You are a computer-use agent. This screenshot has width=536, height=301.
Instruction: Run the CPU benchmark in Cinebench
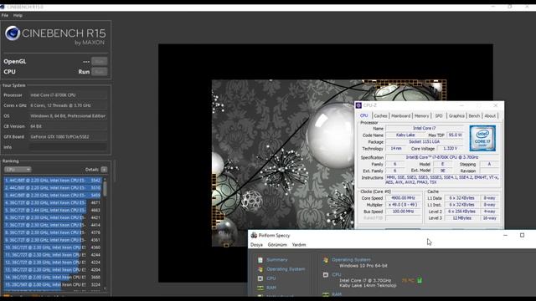point(100,72)
